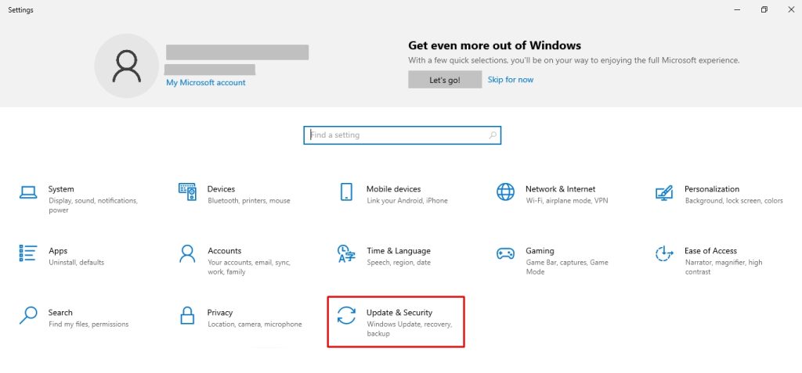
Task: Click 'Display, sound, notifications, power' description
Action: point(93,206)
